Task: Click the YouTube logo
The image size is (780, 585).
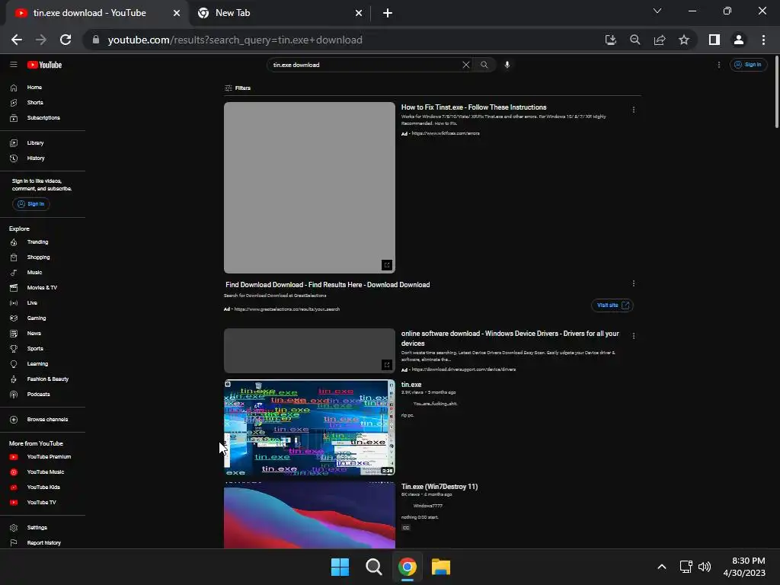Action: click(44, 65)
